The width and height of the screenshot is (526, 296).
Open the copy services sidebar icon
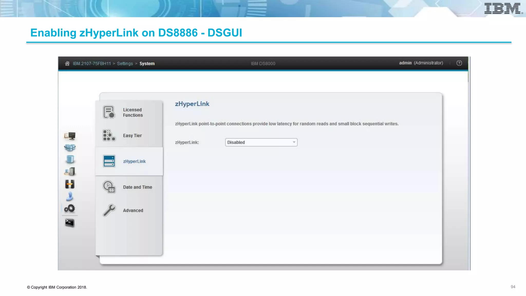[70, 184]
